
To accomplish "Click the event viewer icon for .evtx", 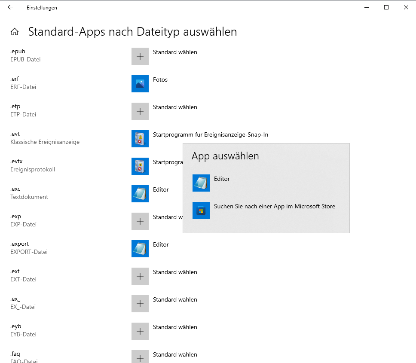I will [x=140, y=166].
